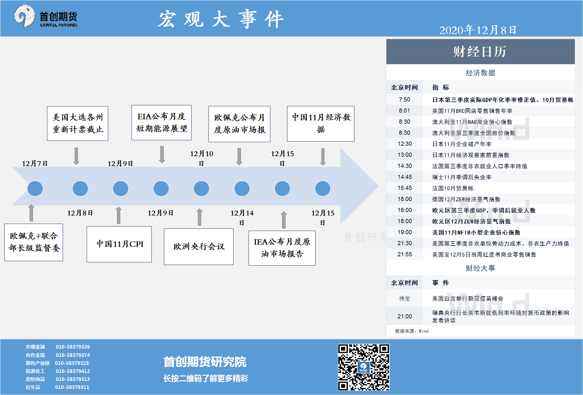
Task: Click the 事件 column header
Action: click(441, 283)
